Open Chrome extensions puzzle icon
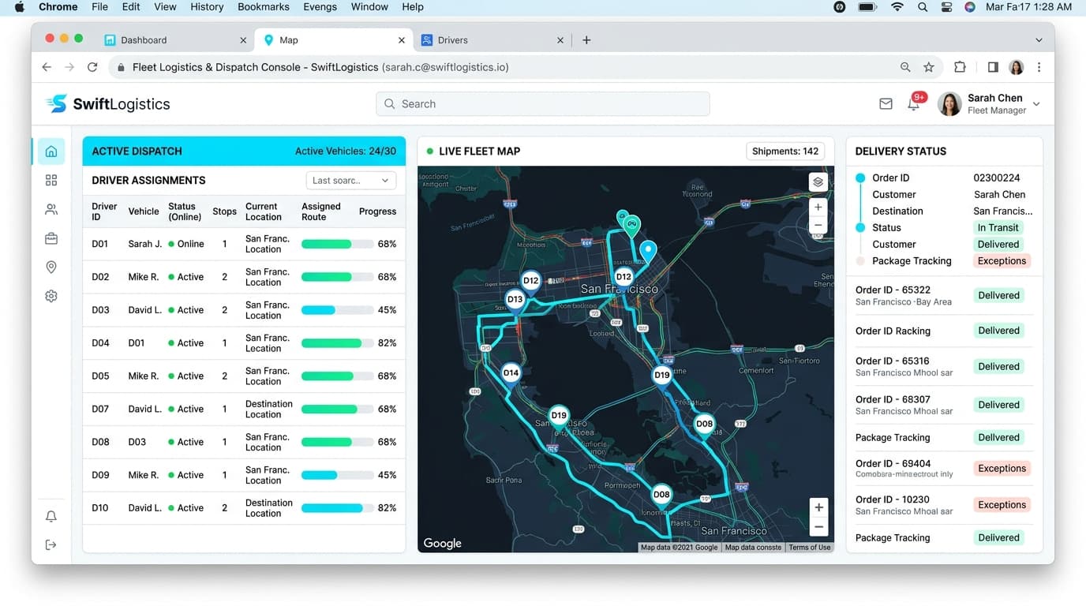Image resolution: width=1086 pixels, height=606 pixels. (x=960, y=67)
